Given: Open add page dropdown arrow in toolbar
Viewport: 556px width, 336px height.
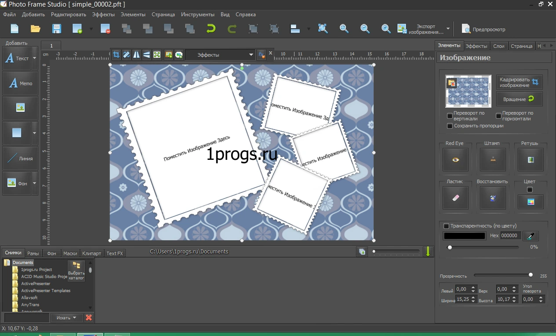Looking at the screenshot, I should pos(91,29).
